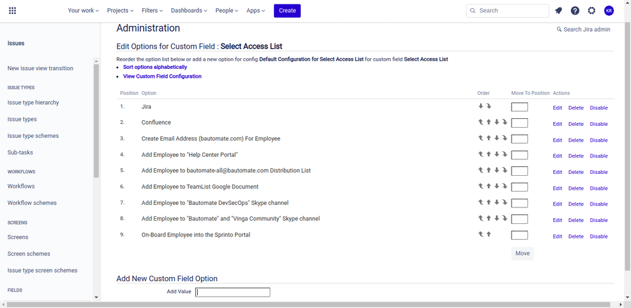Open Sub-tasks in sidebar
Image resolution: width=631 pixels, height=308 pixels.
tap(20, 152)
